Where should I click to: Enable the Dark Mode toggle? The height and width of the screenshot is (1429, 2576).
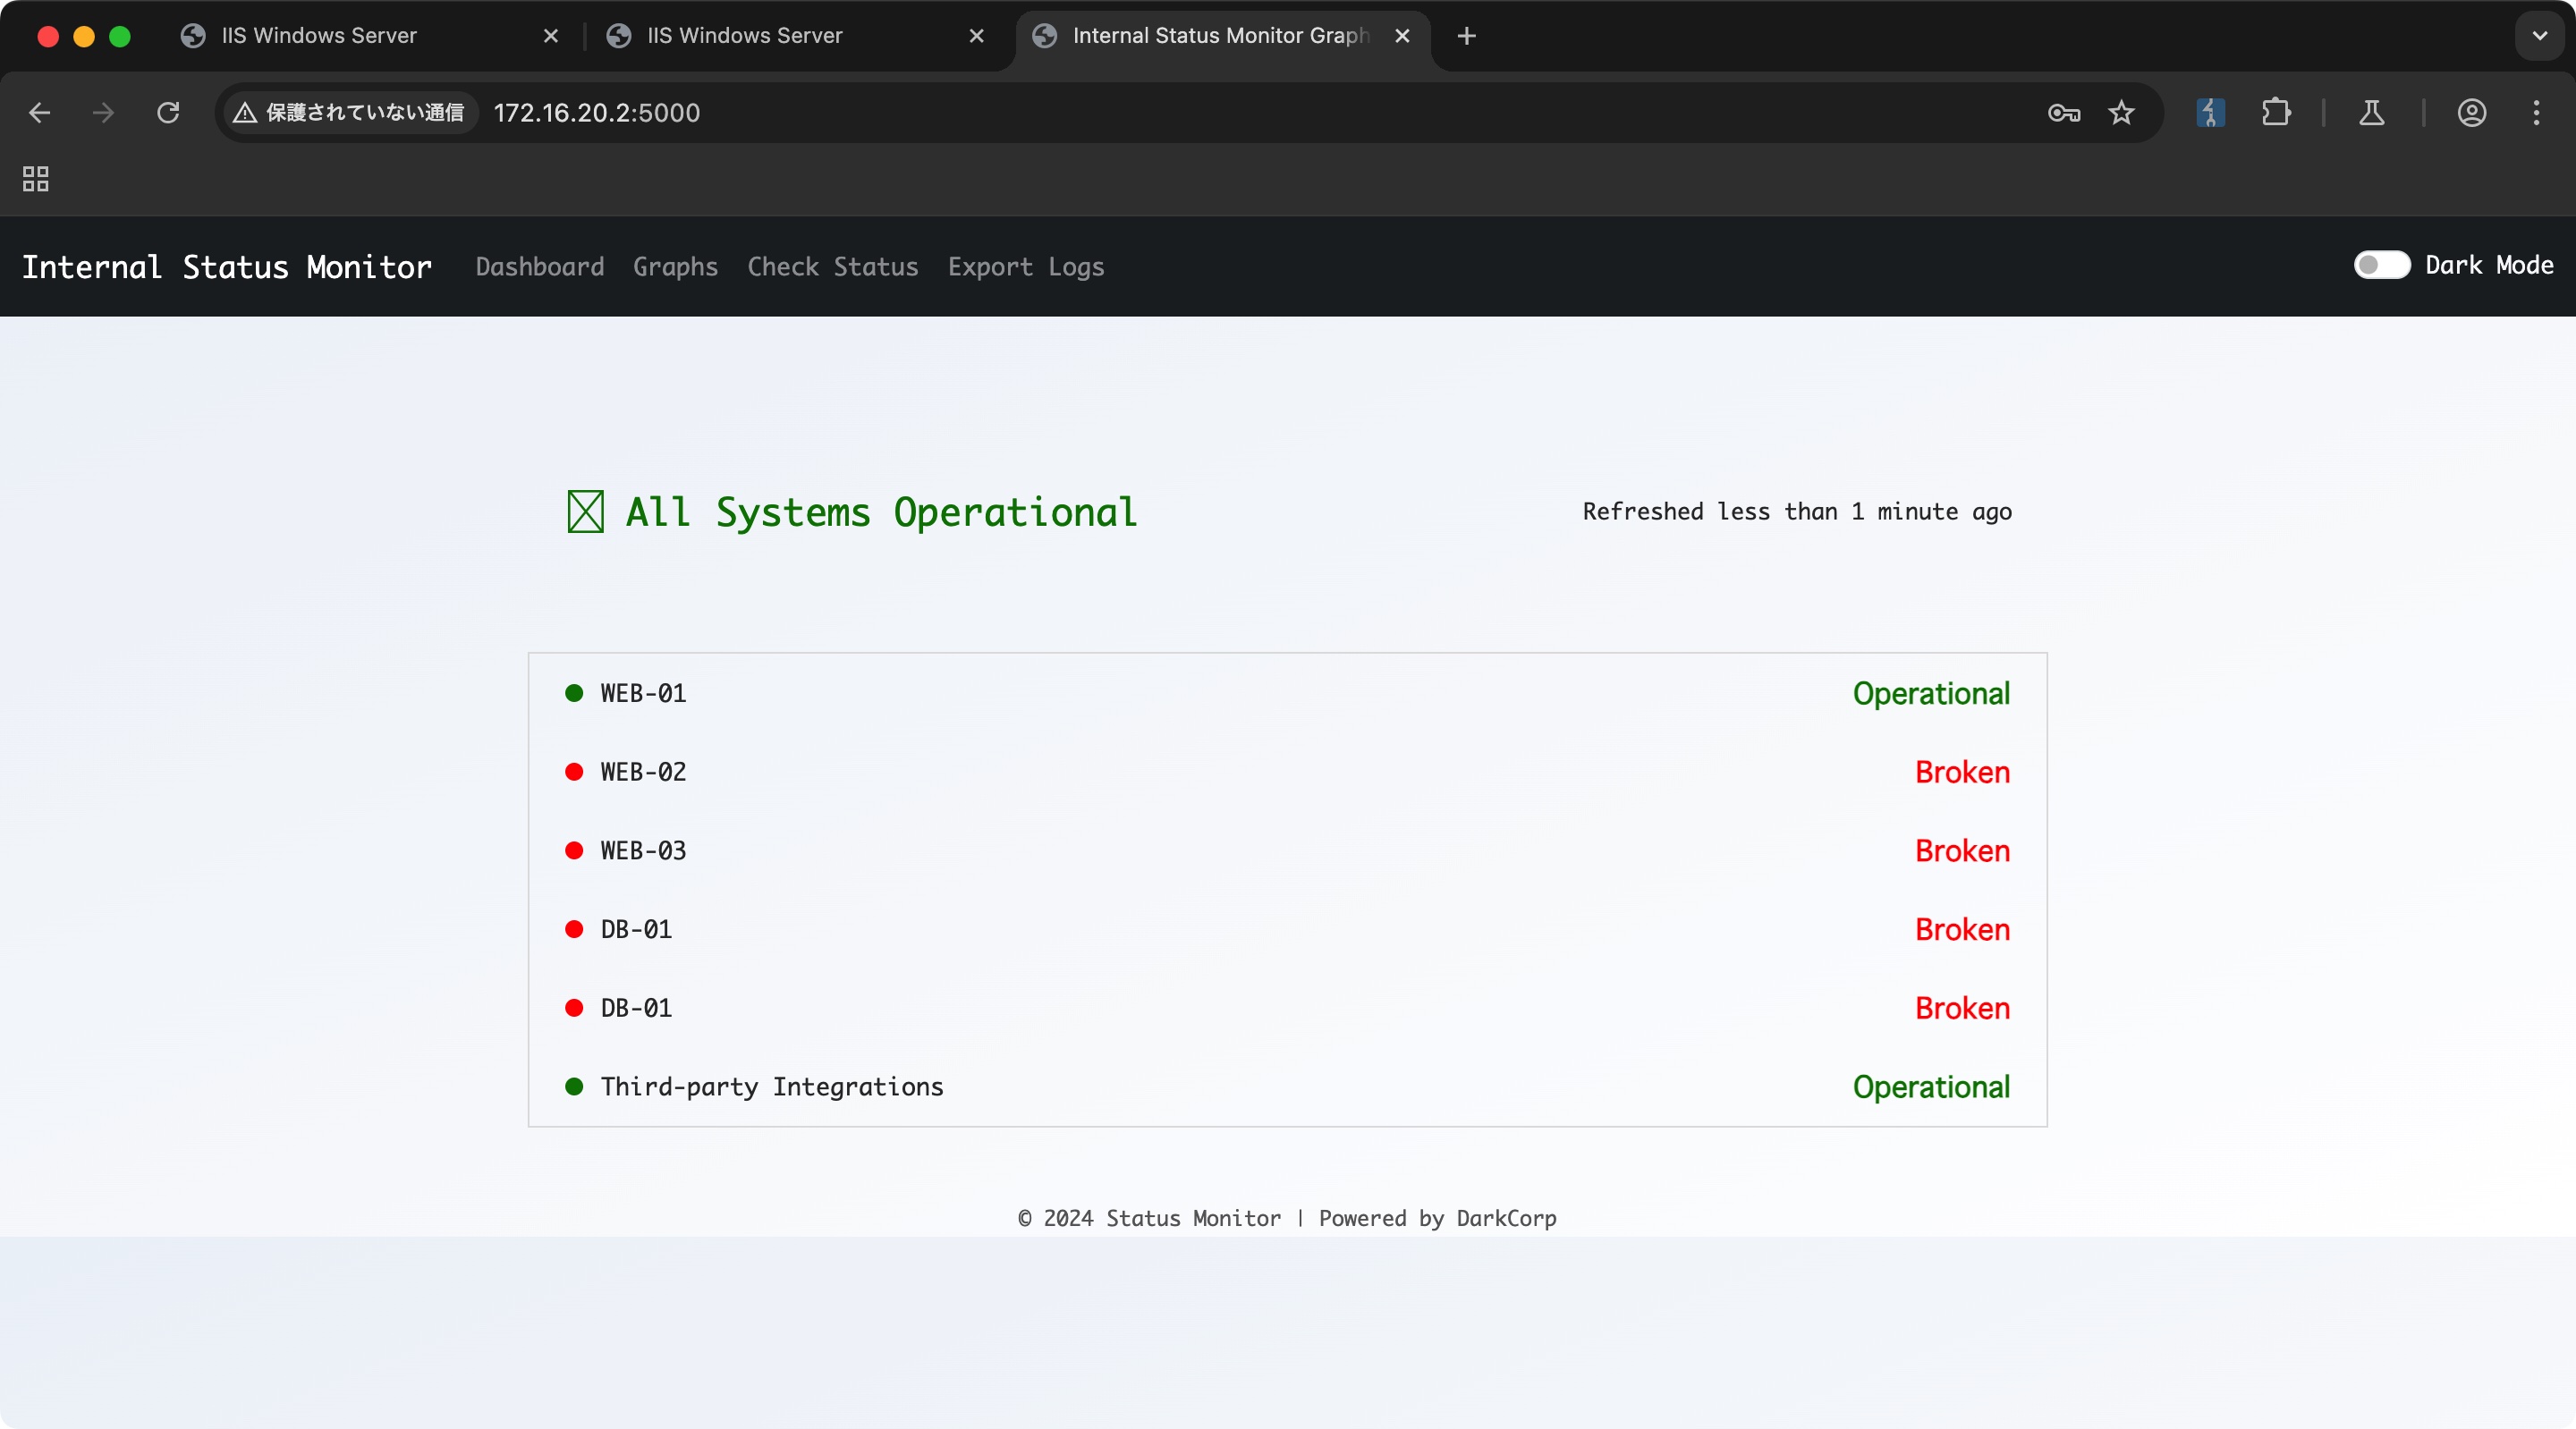click(2381, 265)
